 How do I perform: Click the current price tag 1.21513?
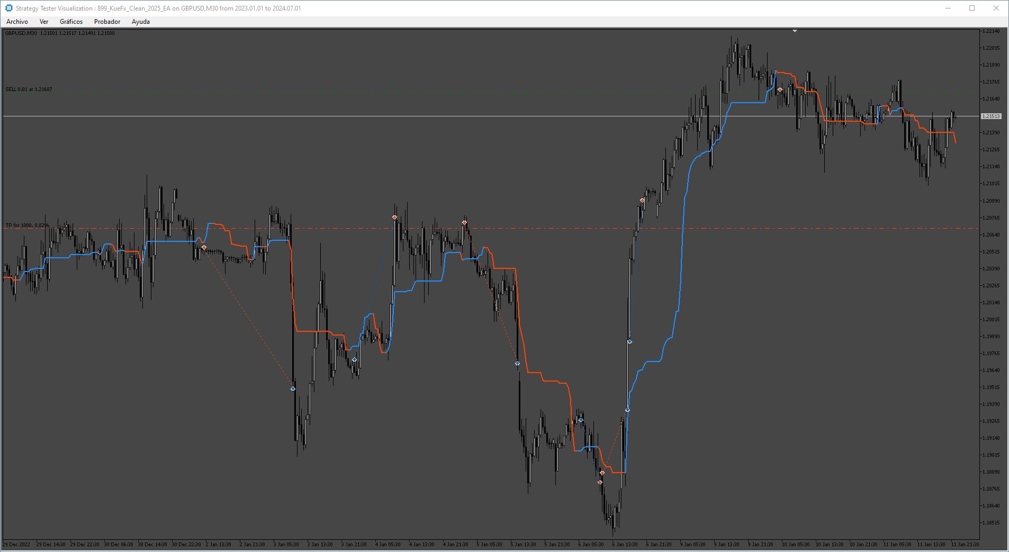click(991, 116)
